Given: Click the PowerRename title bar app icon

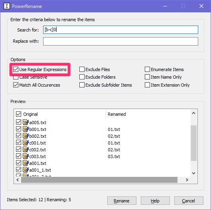Looking at the screenshot, I should [x=7, y=6].
